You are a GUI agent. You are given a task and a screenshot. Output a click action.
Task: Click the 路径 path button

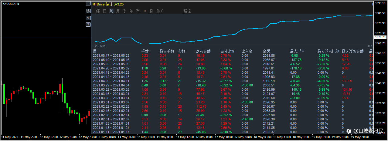(187, 11)
